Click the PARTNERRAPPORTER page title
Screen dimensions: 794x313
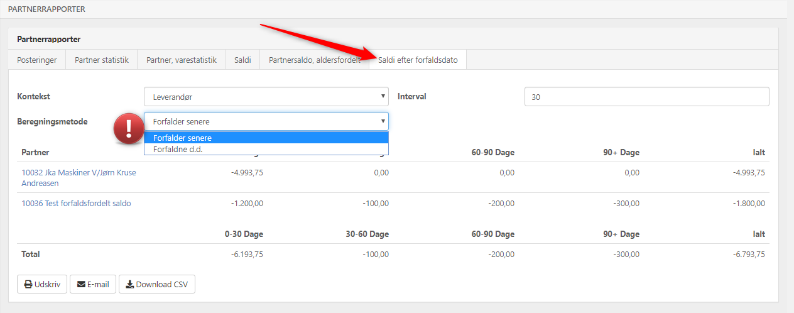[x=46, y=9]
